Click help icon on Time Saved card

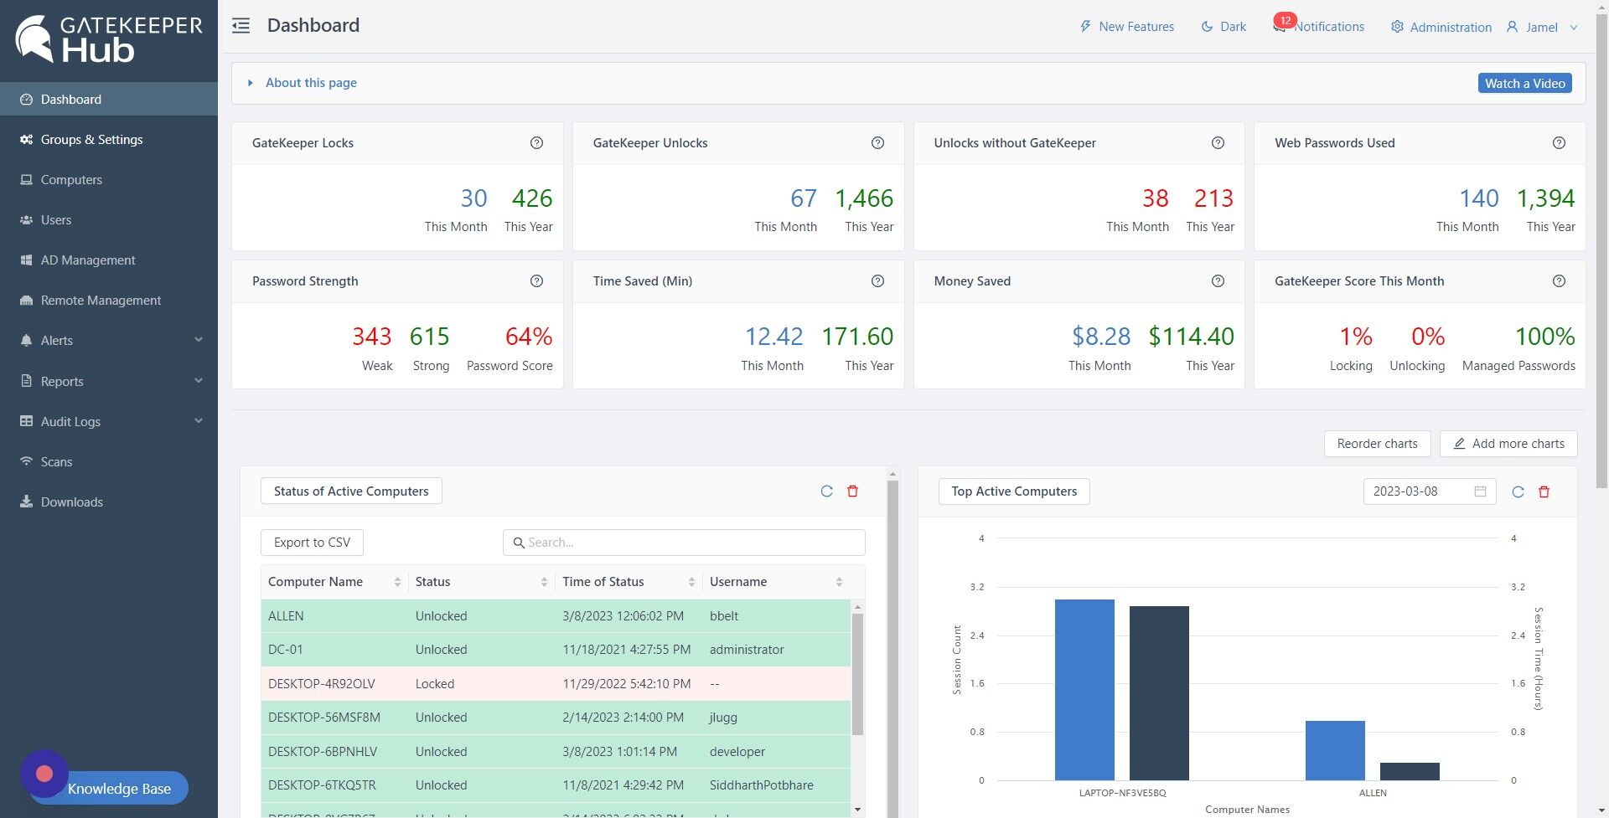(877, 281)
